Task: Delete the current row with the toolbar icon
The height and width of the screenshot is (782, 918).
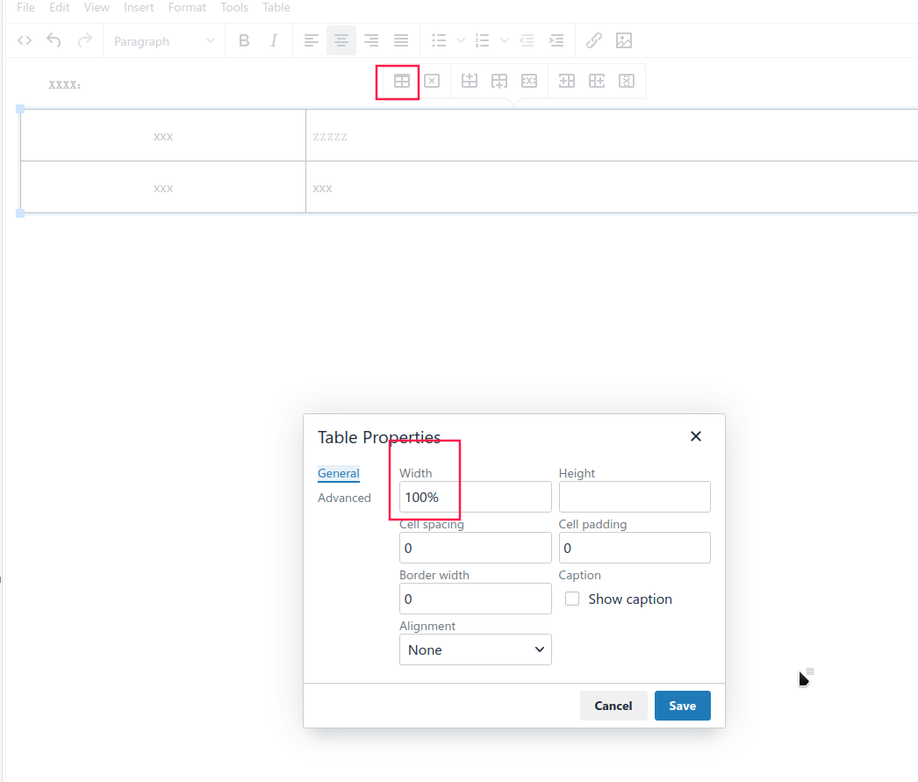Action: point(528,81)
